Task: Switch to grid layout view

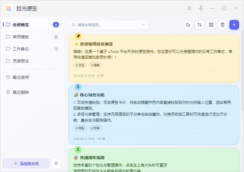Action: [x=211, y=25]
